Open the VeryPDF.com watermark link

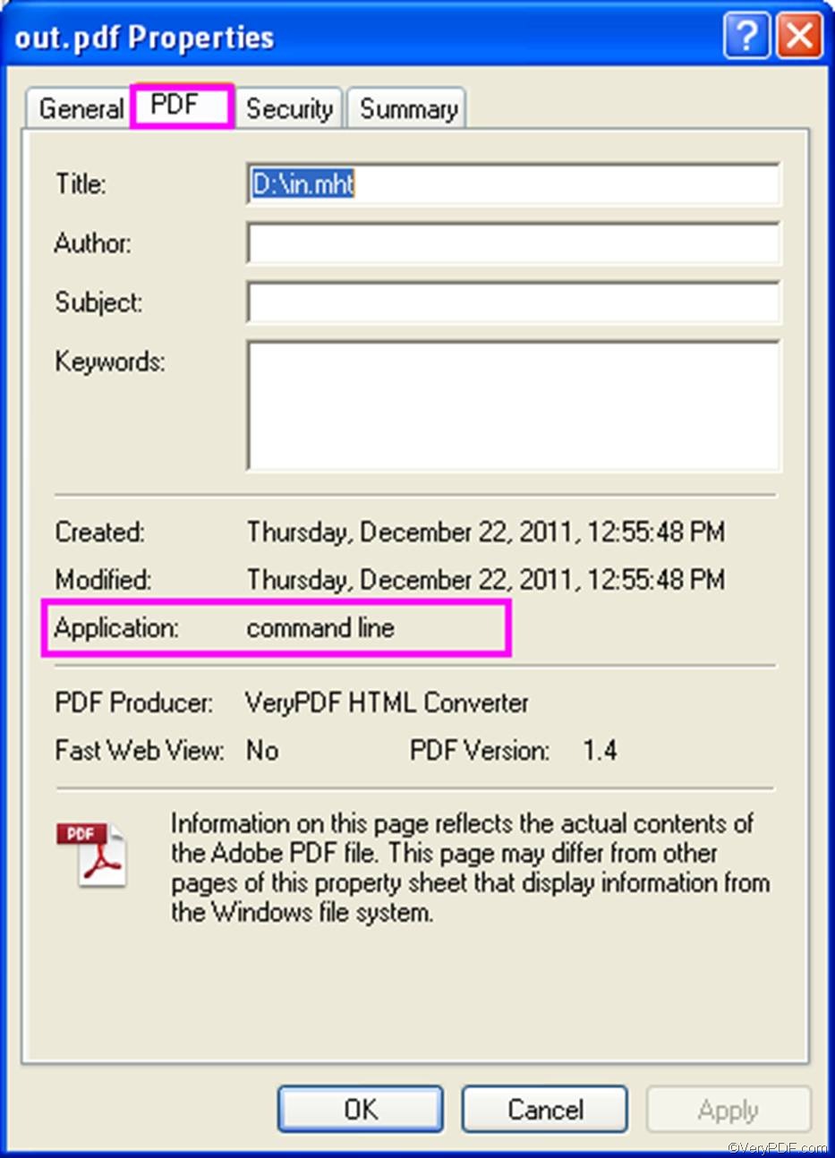(x=775, y=1146)
